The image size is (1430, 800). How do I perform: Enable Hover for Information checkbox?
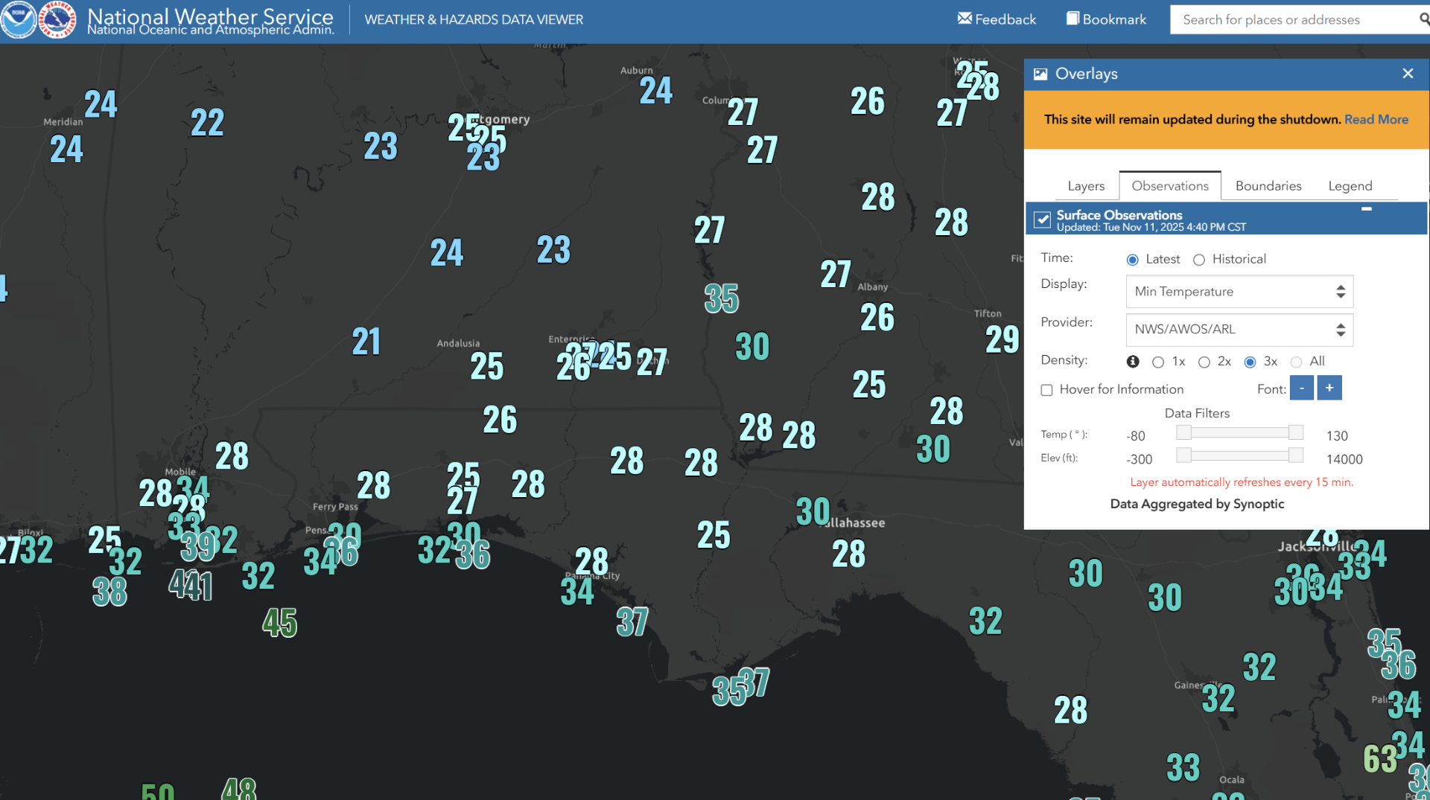pos(1046,390)
